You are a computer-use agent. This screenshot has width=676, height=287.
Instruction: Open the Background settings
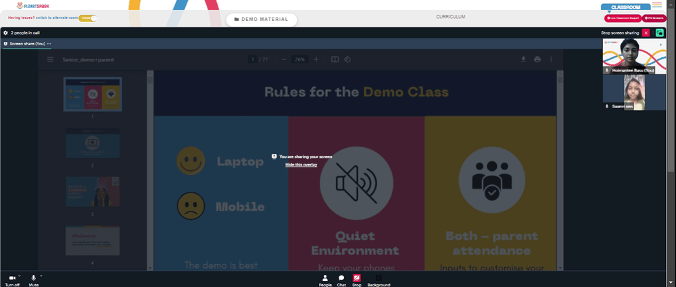pyautogui.click(x=379, y=281)
